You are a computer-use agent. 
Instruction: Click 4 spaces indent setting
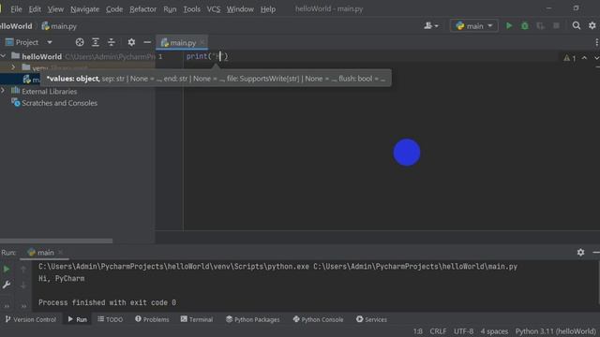tap(494, 331)
